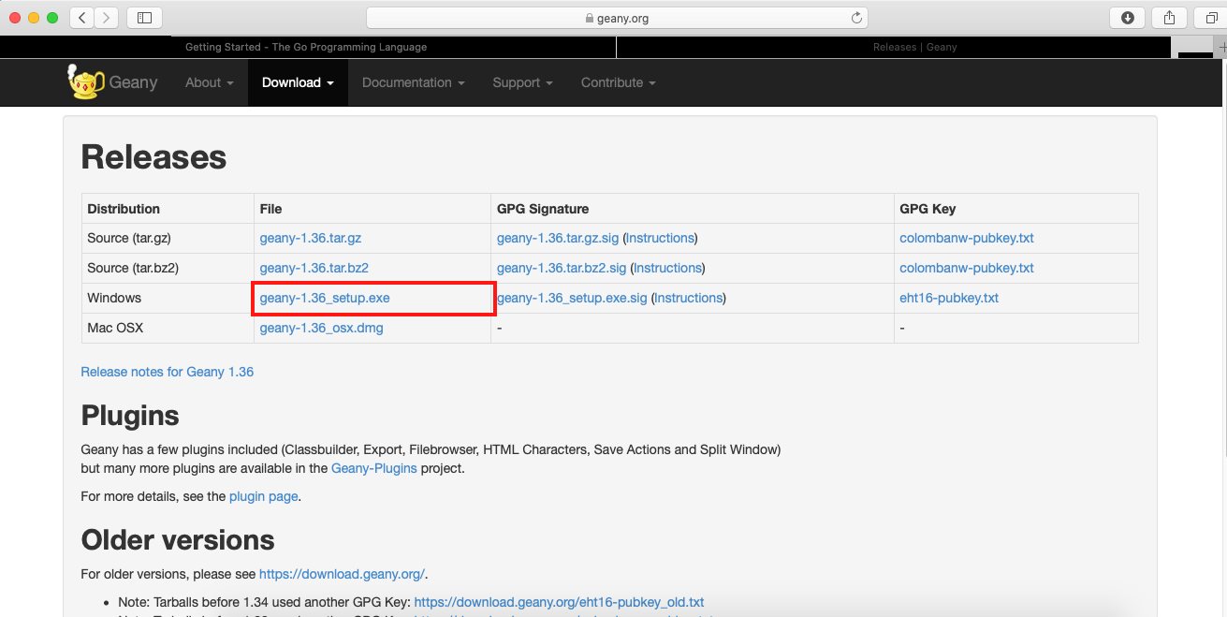Image resolution: width=1227 pixels, height=617 pixels.
Task: Open Release notes for Geany 1.36
Action: 168,372
